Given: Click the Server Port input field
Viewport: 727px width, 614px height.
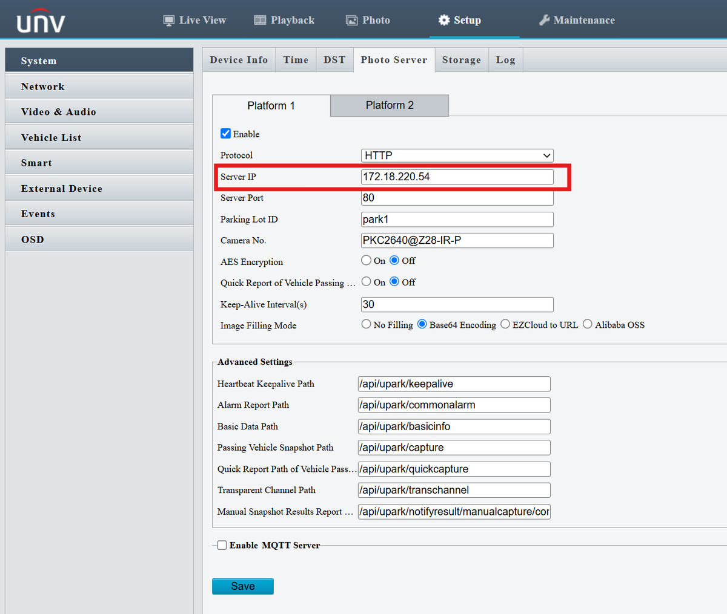Looking at the screenshot, I should [457, 198].
